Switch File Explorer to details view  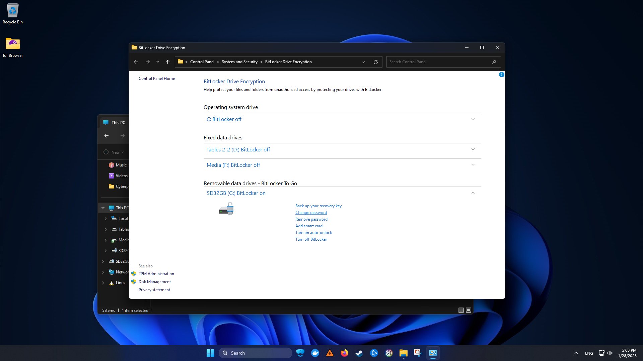click(x=461, y=311)
